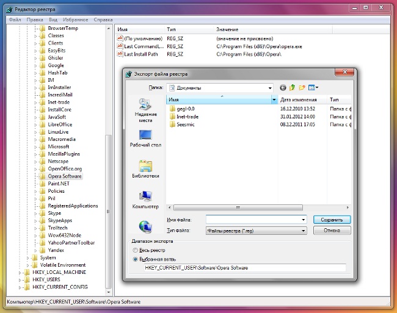Select the Весь реестр radio button
This screenshot has width=397, height=313.
click(x=135, y=250)
